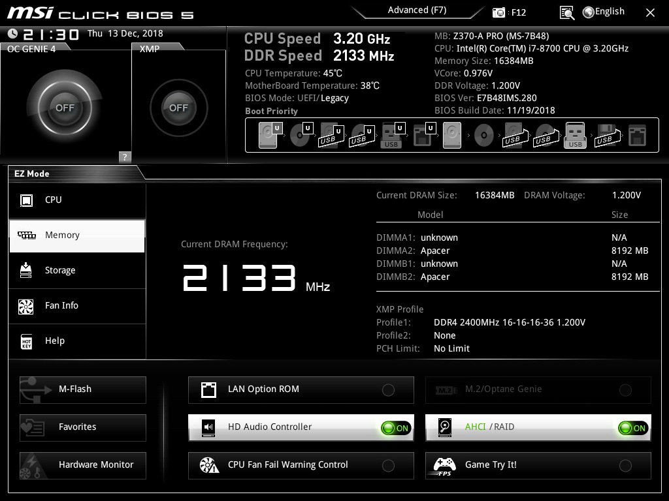Enable the LAN Option ROM switch
This screenshot has width=669, height=501.
point(388,390)
